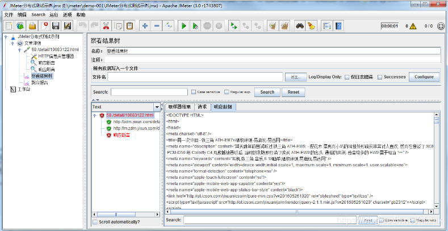Open the Search menu
This screenshot has width=448, height=231.
point(38,15)
